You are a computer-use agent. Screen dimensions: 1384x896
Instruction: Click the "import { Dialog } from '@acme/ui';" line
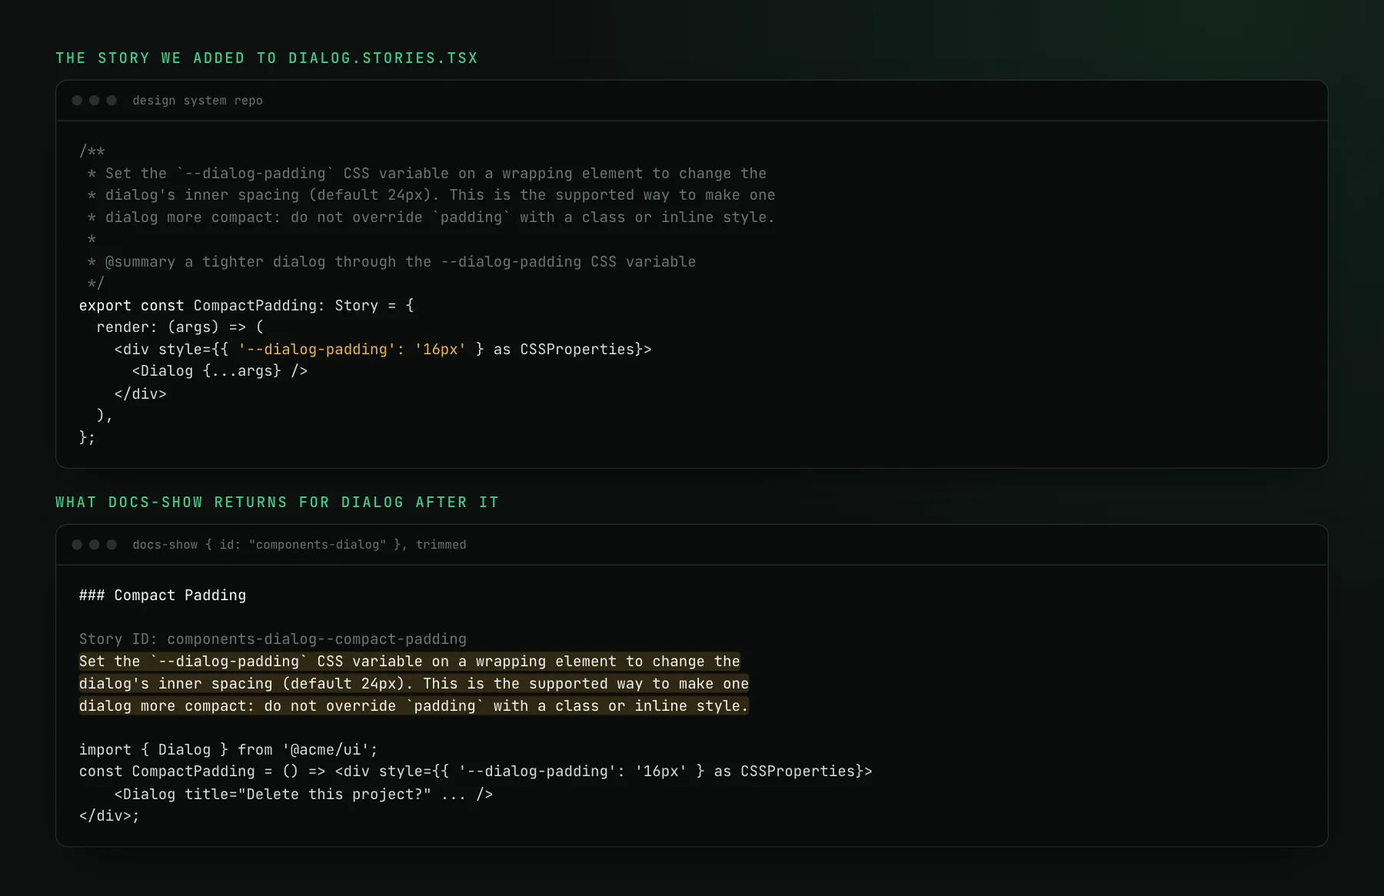228,750
